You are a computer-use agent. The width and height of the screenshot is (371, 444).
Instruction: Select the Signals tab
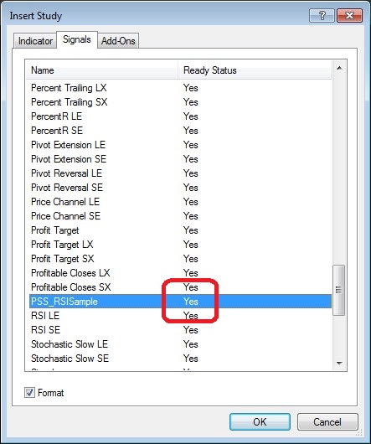pos(77,39)
